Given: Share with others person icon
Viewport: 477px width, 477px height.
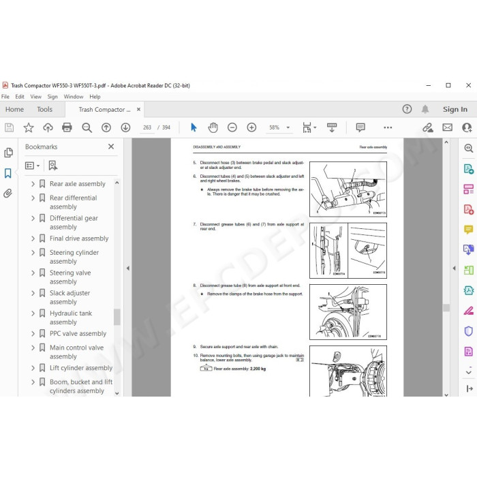Looking at the screenshot, I should coord(467,127).
